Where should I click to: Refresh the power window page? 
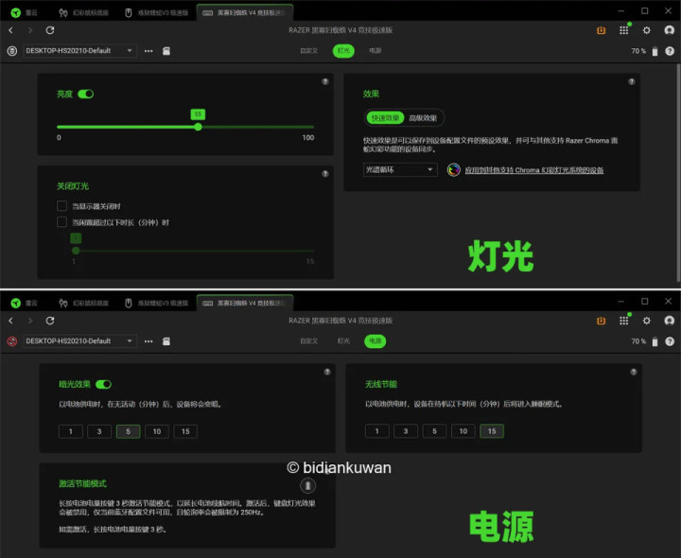[50, 321]
